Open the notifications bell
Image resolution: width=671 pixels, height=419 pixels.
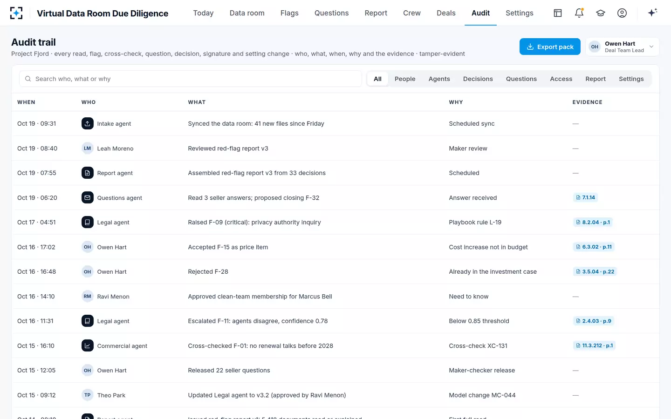click(x=579, y=13)
